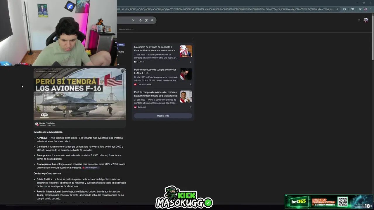
Task: Open the Perú sí tendrá F-16 video thumbnail
Action: coord(80,94)
